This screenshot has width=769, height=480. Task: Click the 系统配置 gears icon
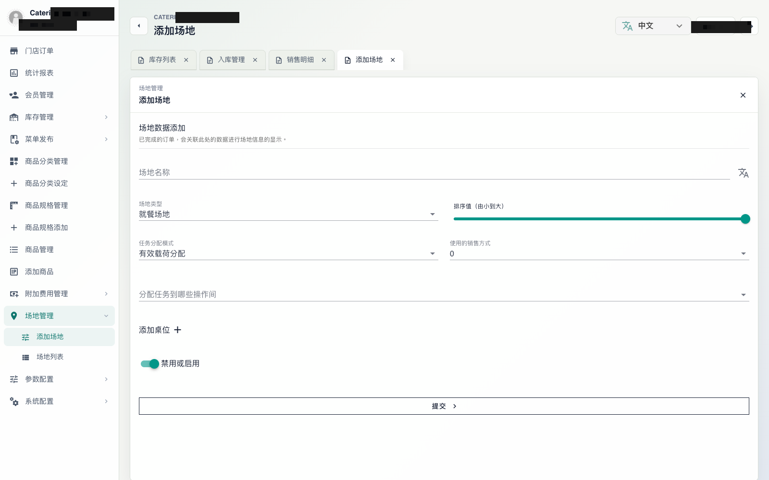pos(14,401)
